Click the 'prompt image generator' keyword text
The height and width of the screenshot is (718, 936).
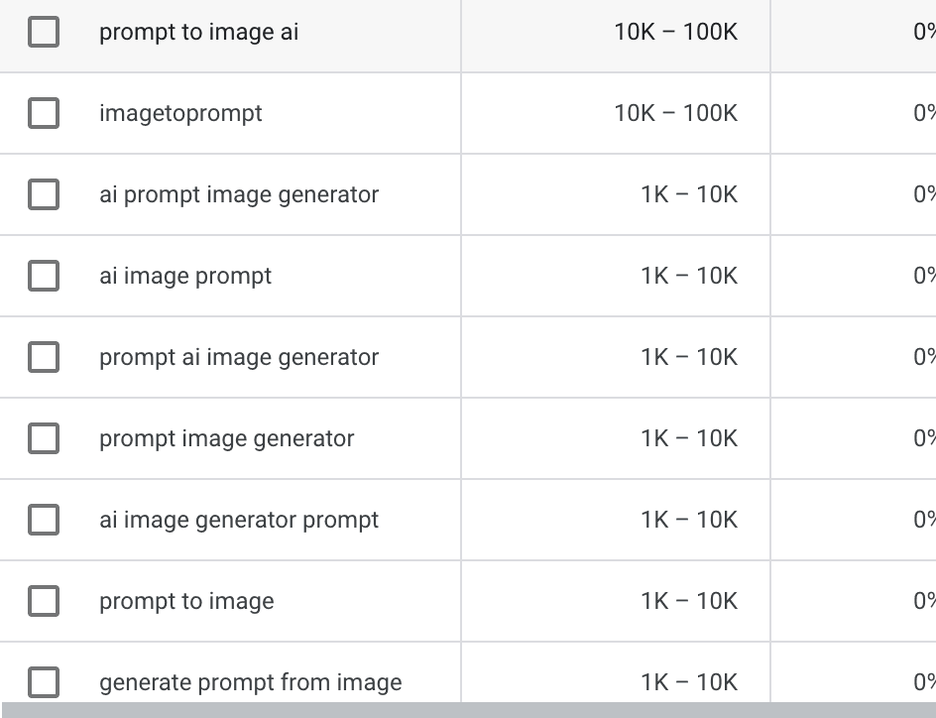(226, 438)
